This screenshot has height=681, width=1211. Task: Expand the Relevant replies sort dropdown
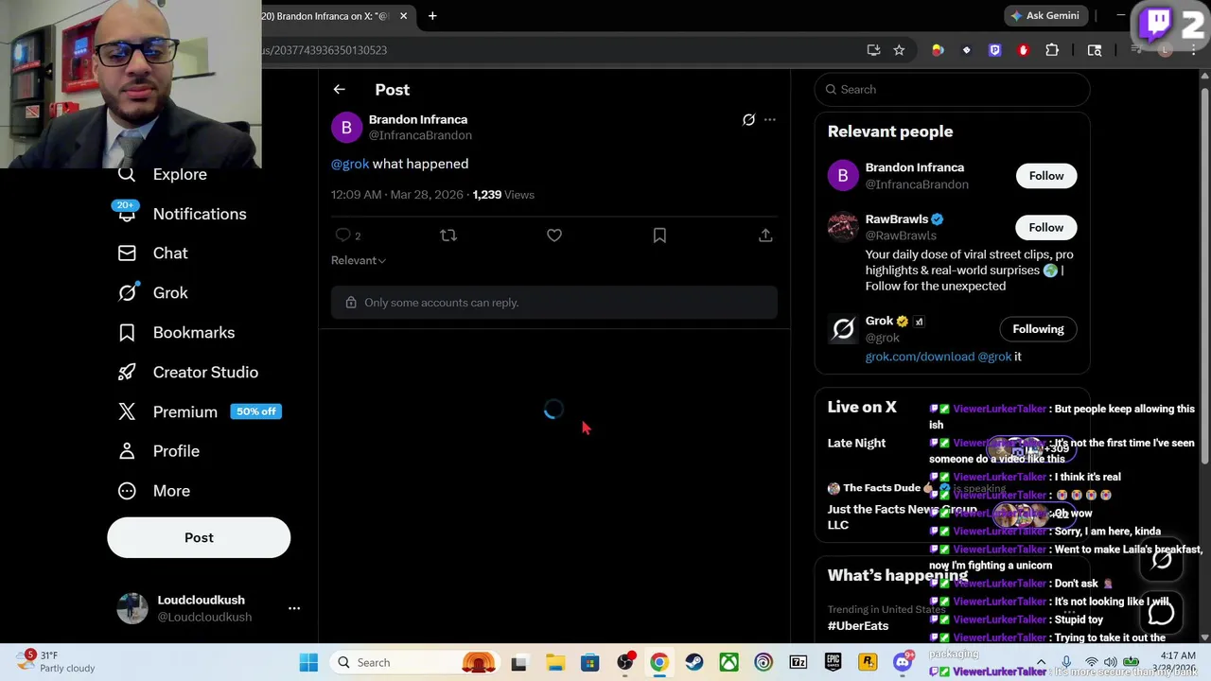[x=359, y=260]
